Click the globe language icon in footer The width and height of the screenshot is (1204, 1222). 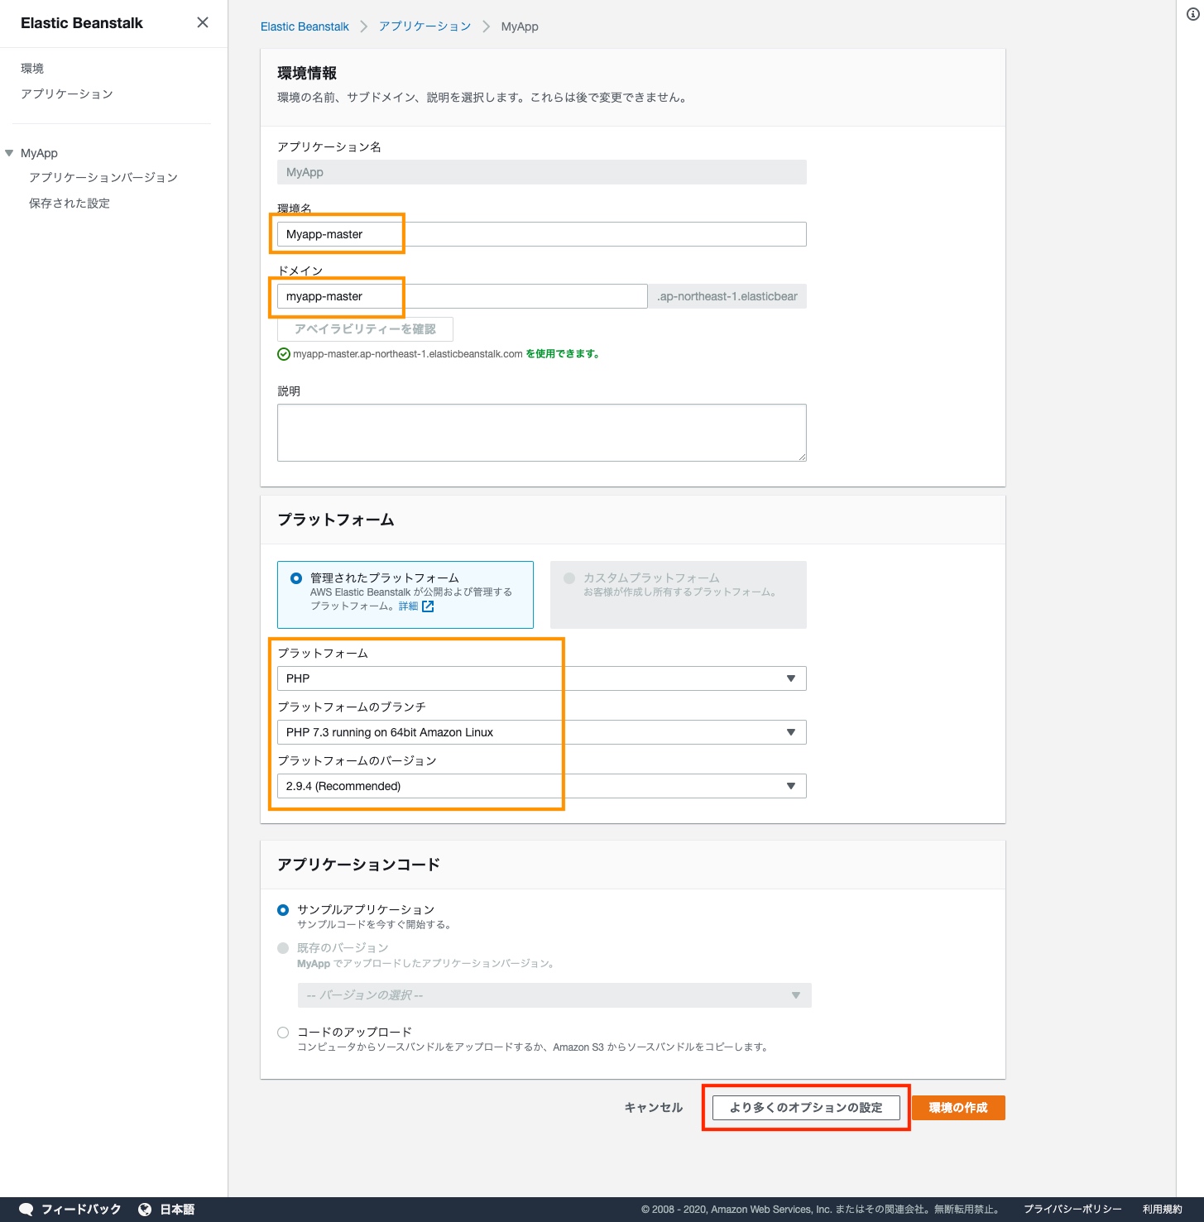[145, 1209]
